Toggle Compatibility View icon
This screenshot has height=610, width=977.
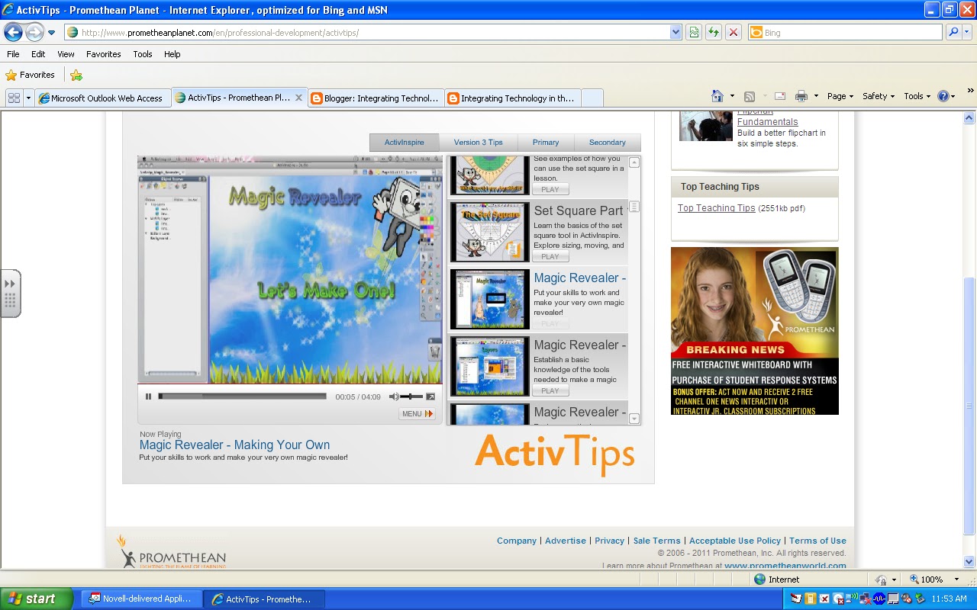click(x=694, y=32)
